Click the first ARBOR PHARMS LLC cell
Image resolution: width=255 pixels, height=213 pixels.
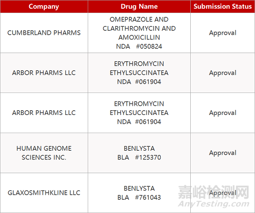point(44,73)
